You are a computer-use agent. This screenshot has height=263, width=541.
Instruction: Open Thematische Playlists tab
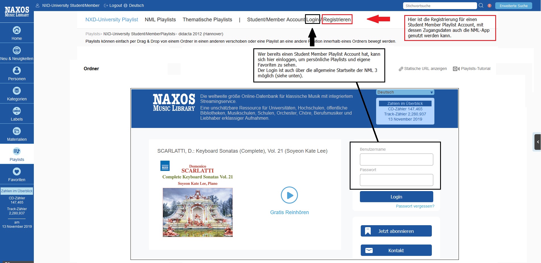tap(207, 20)
